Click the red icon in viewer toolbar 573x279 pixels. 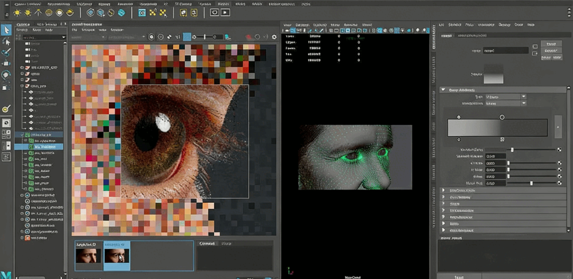tap(249, 37)
